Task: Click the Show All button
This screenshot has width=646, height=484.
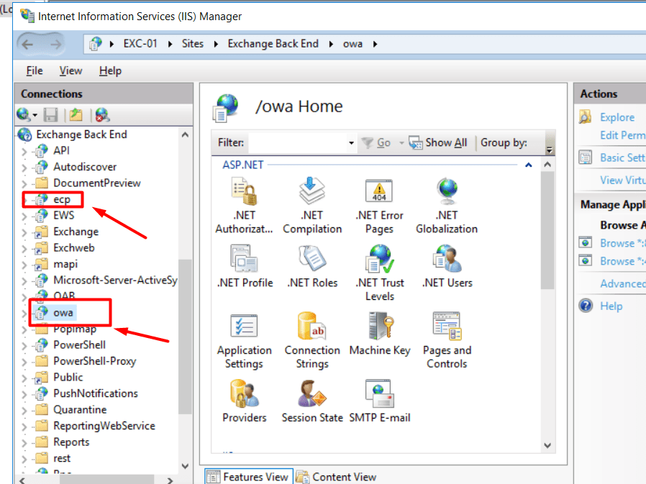Action: (438, 142)
